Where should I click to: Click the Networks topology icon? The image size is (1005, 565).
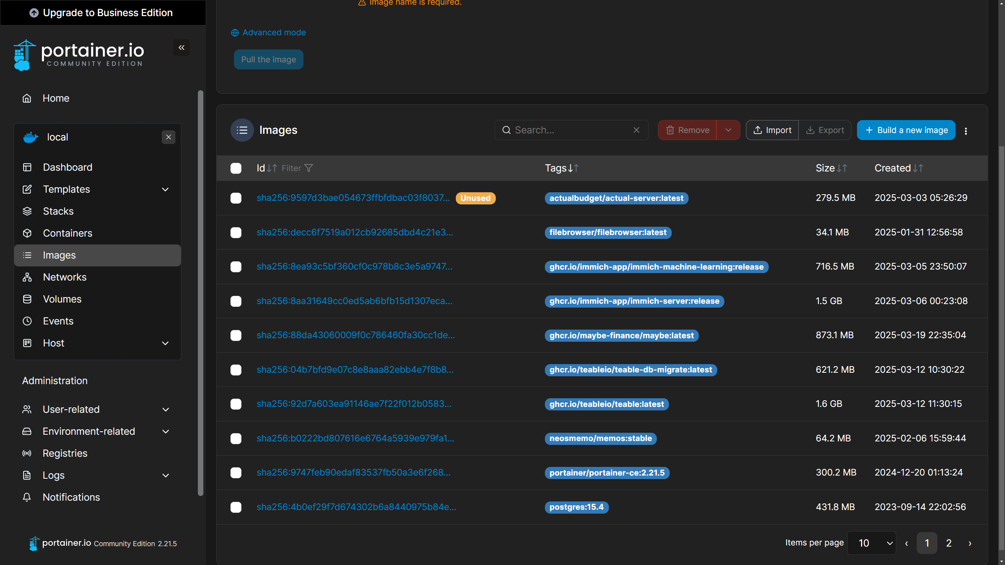27,277
